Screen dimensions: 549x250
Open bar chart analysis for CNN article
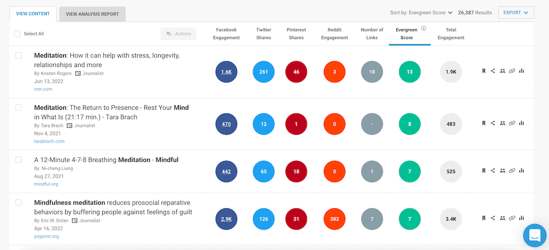click(522, 71)
